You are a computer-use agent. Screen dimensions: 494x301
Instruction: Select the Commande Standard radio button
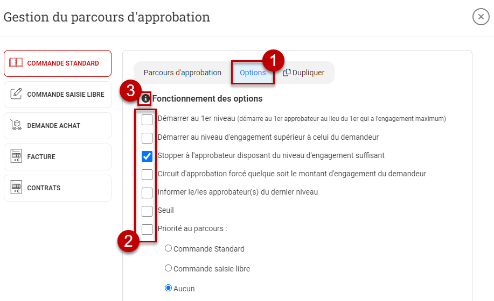[168, 248]
